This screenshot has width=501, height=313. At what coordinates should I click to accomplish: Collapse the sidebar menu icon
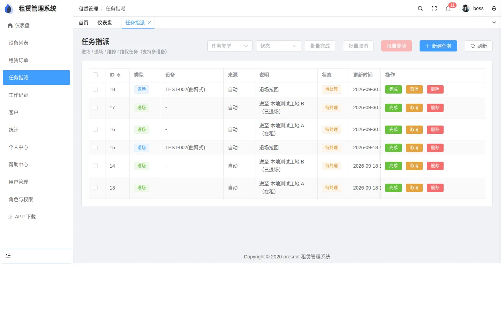(x=8, y=256)
